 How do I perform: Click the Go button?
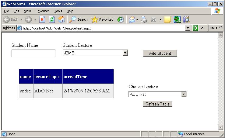(x=198, y=28)
